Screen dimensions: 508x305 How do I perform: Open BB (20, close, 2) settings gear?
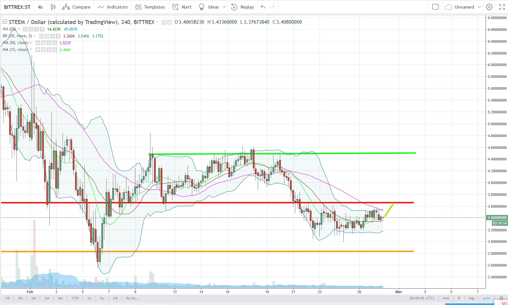coord(47,36)
